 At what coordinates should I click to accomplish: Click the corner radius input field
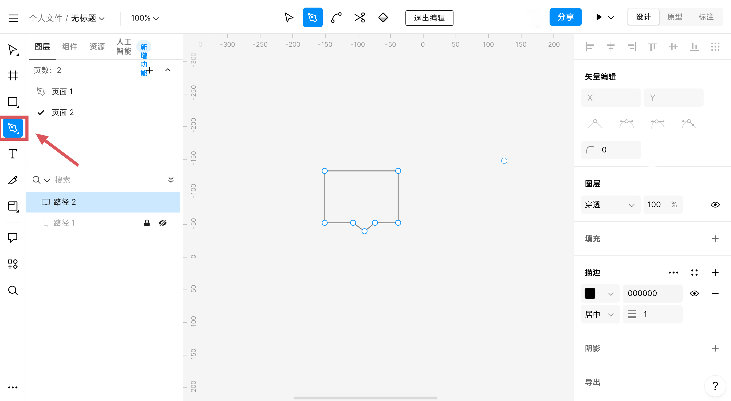click(611, 150)
